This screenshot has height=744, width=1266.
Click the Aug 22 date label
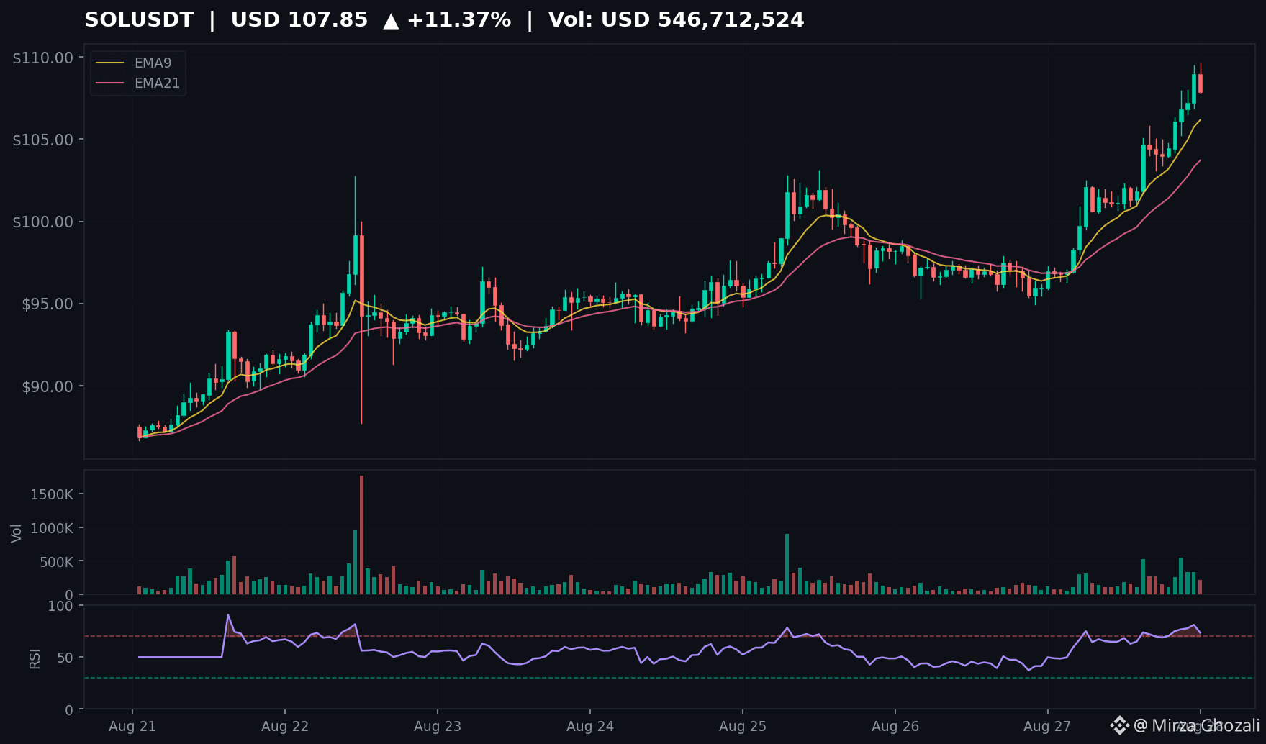click(285, 727)
